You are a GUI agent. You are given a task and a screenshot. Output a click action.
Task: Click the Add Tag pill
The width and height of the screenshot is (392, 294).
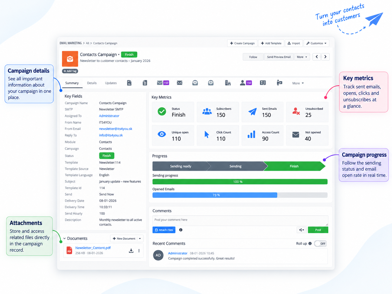(x=70, y=71)
